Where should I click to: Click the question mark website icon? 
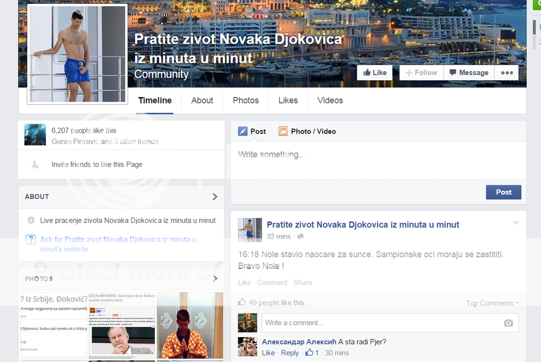tap(31, 239)
